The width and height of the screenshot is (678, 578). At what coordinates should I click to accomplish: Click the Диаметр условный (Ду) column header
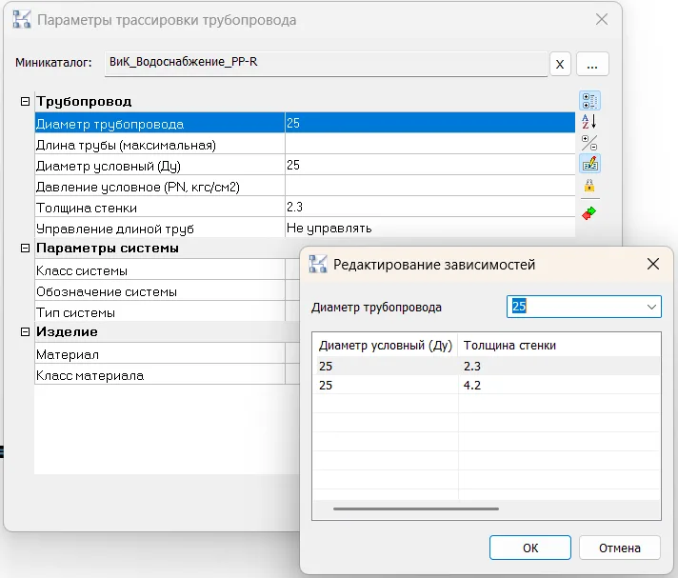[385, 345]
